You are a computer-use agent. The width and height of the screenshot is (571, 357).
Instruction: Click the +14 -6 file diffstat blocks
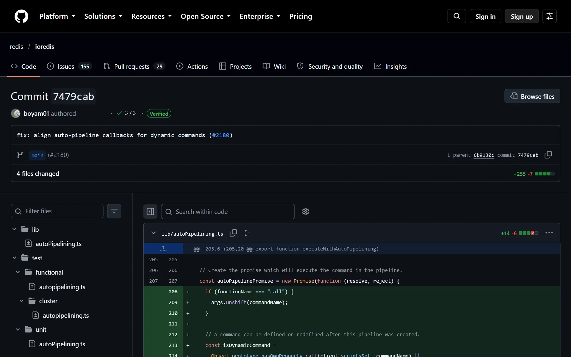pos(528,233)
